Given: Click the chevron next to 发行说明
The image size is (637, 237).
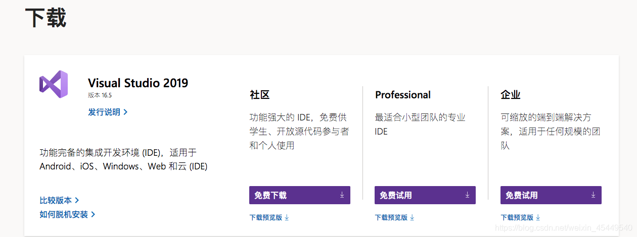Looking at the screenshot, I should (x=125, y=112).
